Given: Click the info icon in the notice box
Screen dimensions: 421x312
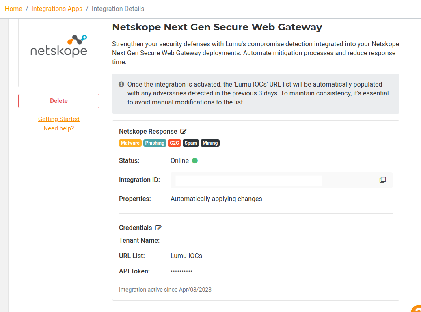Looking at the screenshot, I should click(x=121, y=84).
